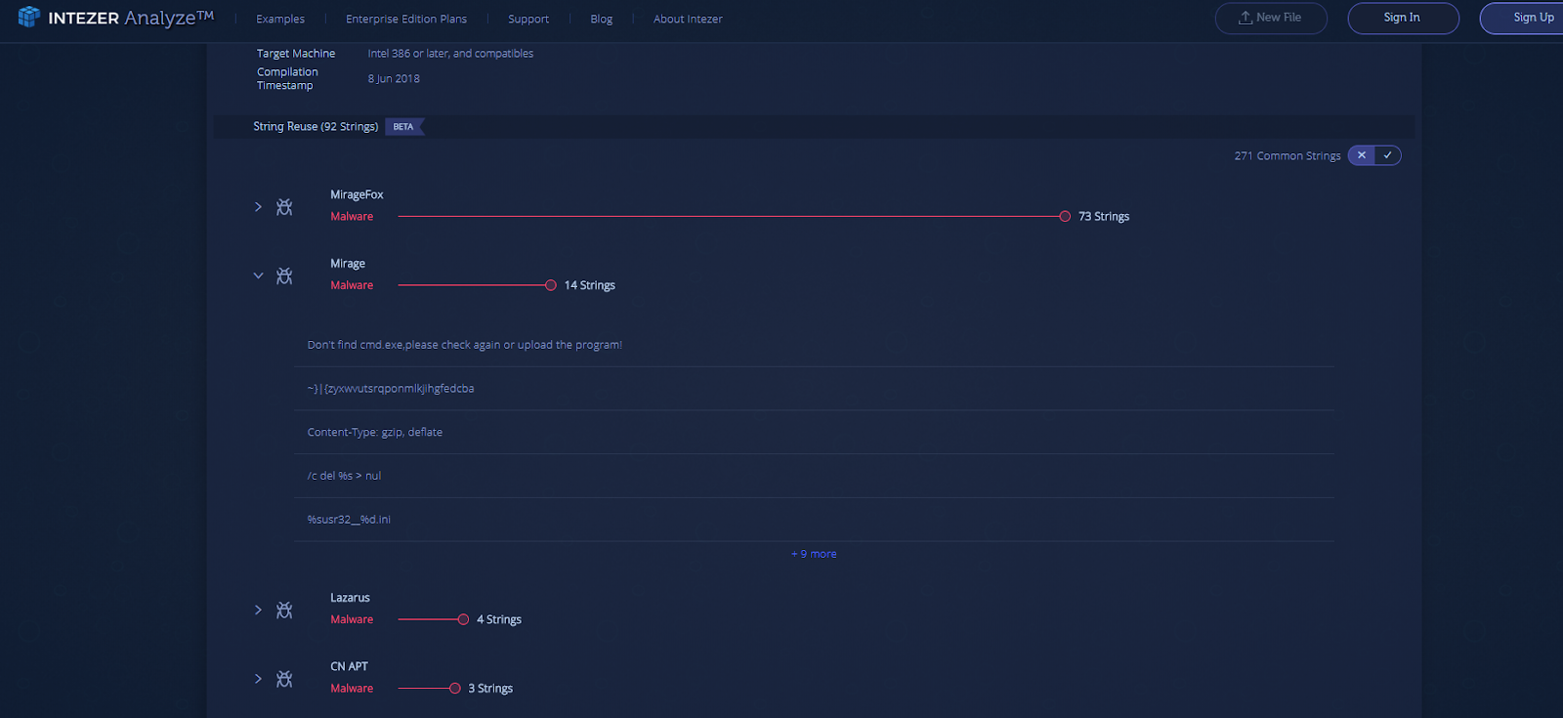Select the '~}|{zyxwvutsrqponmlkjihgfedcba' string row
Image resolution: width=1563 pixels, height=718 pixels.
pyautogui.click(x=814, y=389)
